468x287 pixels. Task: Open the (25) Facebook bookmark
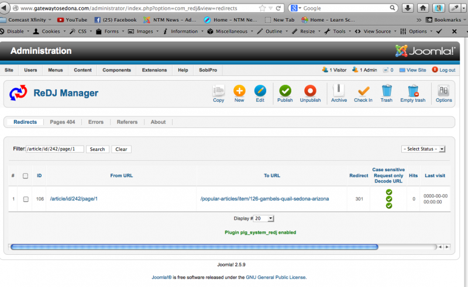(x=115, y=20)
